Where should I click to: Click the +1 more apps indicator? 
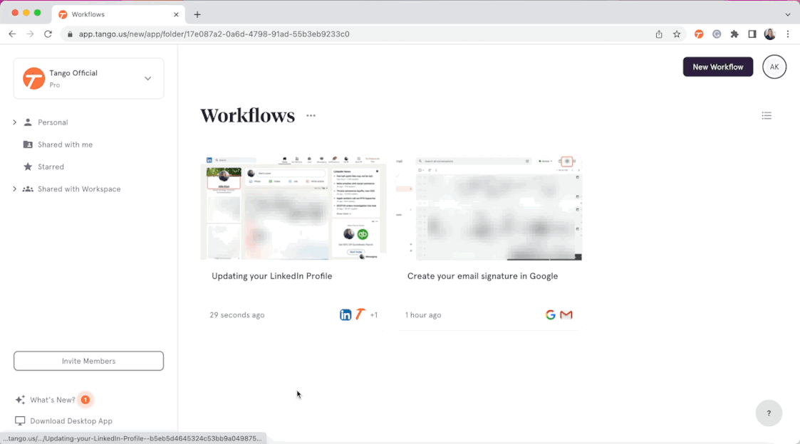pos(374,315)
